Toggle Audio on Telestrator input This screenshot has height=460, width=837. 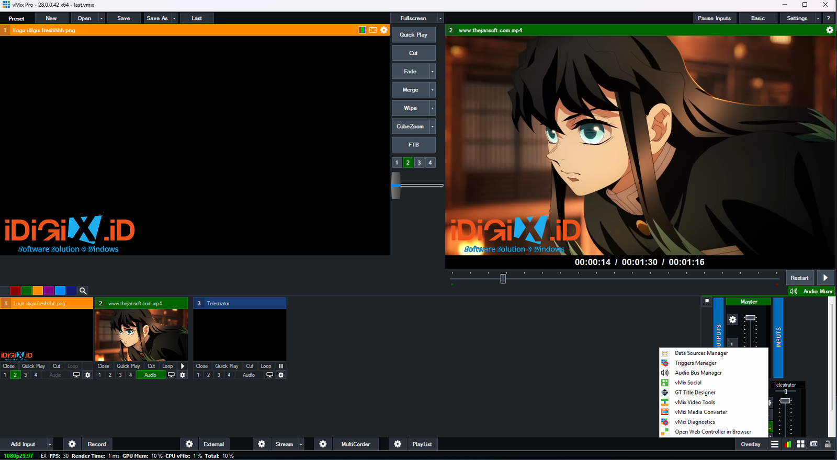click(249, 375)
